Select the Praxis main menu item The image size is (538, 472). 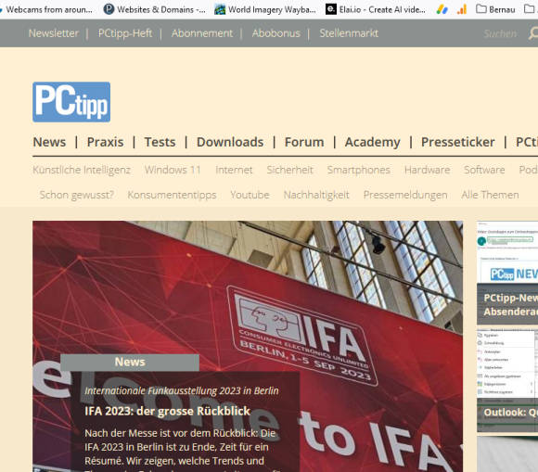pyautogui.click(x=105, y=142)
